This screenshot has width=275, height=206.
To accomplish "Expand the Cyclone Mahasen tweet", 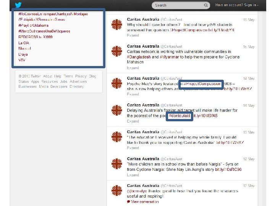I will tap(133, 68).
